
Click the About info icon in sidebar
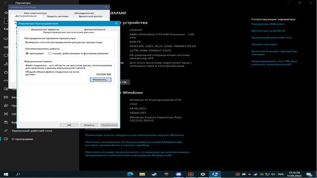[6, 139]
